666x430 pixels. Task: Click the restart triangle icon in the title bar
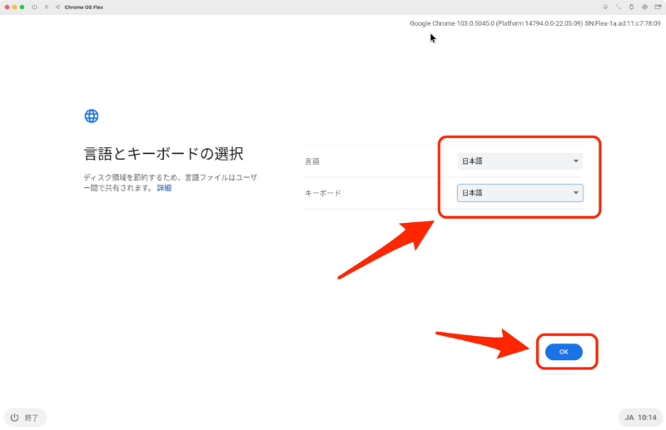[x=57, y=7]
